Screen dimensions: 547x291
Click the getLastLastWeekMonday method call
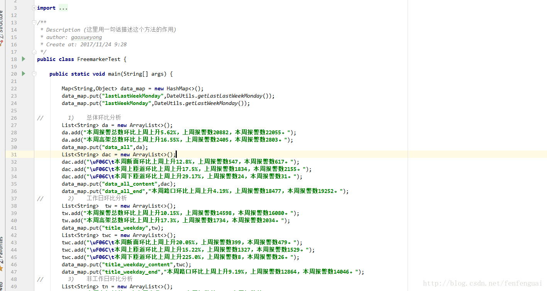coord(230,96)
